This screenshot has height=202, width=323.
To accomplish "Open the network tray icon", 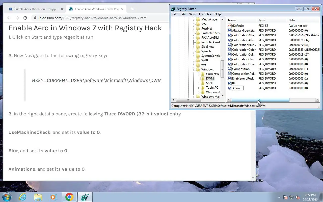I will 291,197.
